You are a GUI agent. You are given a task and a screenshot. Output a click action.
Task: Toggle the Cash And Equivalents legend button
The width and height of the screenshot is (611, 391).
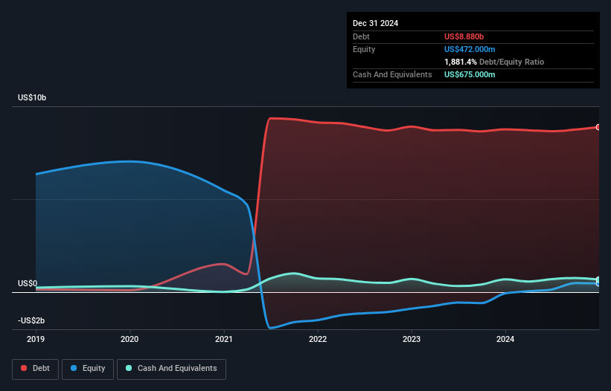tap(171, 369)
